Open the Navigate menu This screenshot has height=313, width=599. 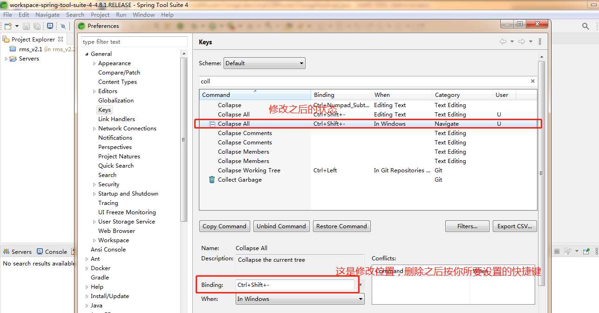pos(48,14)
